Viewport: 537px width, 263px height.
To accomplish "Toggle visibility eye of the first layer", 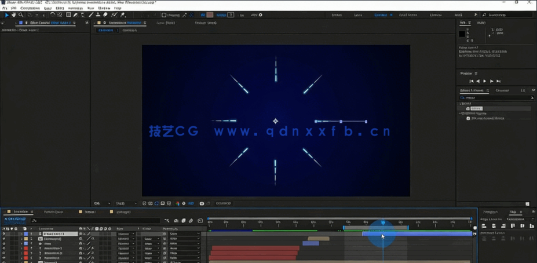I will click(4, 234).
